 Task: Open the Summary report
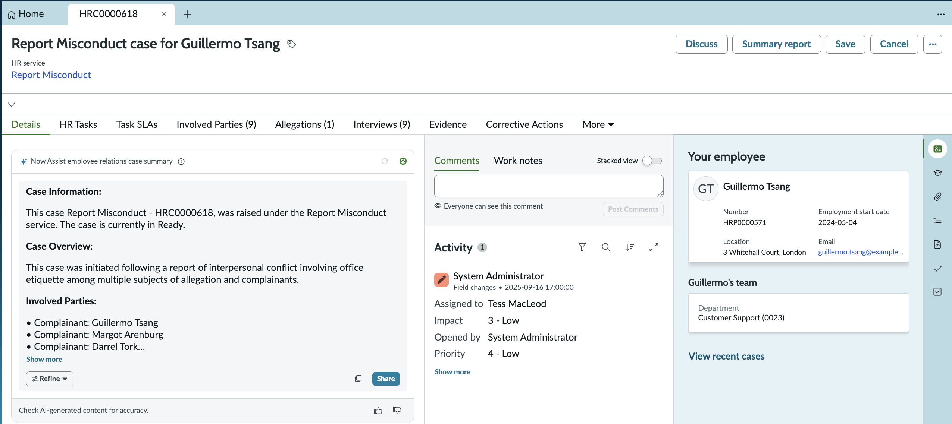tap(776, 44)
